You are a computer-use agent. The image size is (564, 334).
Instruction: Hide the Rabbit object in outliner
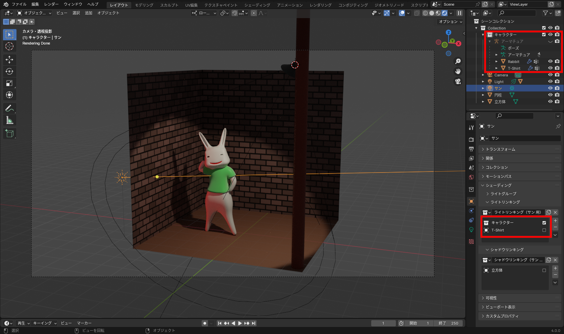tap(550, 61)
